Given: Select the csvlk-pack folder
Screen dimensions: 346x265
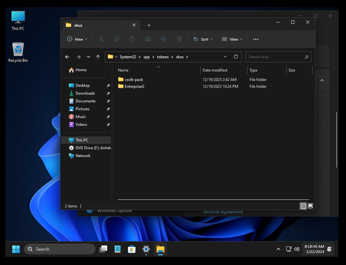Looking at the screenshot, I should [x=134, y=80].
